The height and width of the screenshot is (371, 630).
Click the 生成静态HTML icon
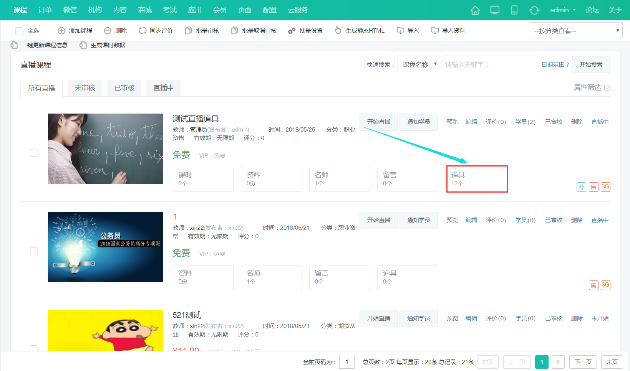coord(338,30)
